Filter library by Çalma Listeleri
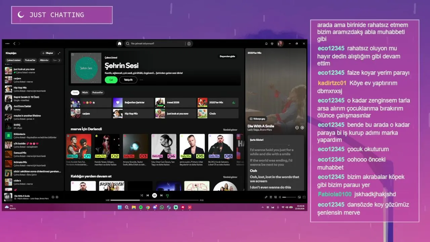430x242 pixels. coord(14,60)
